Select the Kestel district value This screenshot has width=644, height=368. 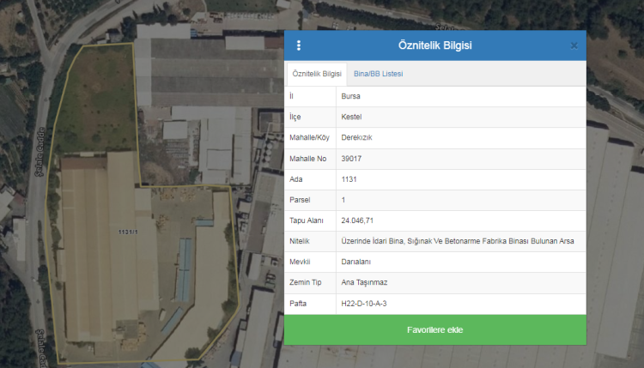[351, 117]
